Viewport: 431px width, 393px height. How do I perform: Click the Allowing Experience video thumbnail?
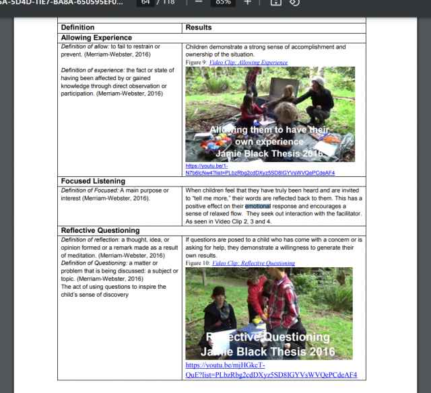click(269, 114)
